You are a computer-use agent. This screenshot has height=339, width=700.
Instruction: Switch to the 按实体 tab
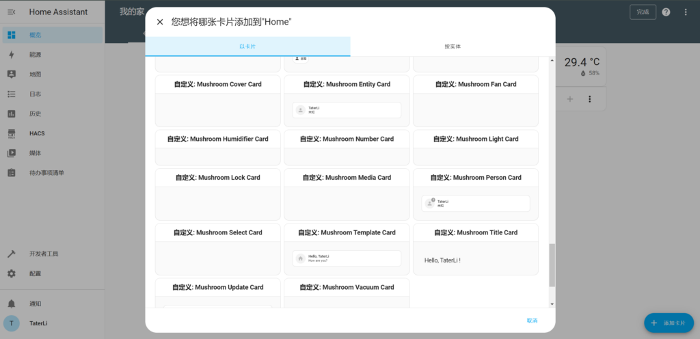pyautogui.click(x=453, y=46)
